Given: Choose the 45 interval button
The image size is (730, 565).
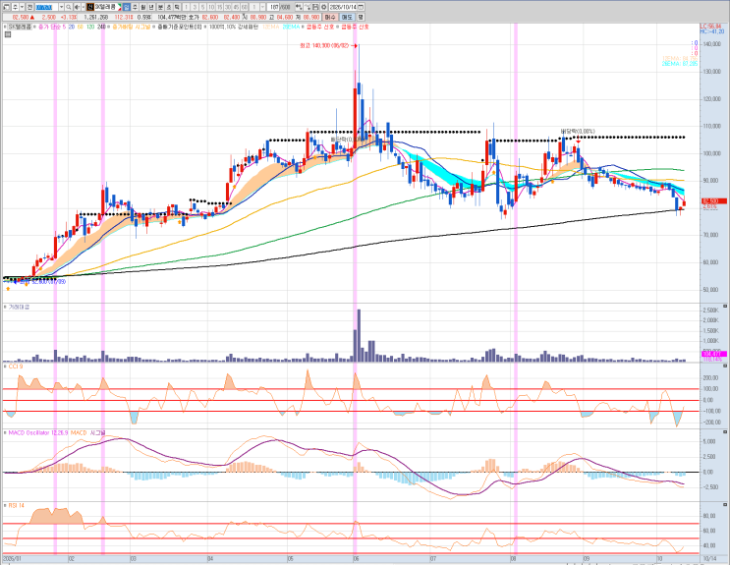Looking at the screenshot, I should click(236, 7).
